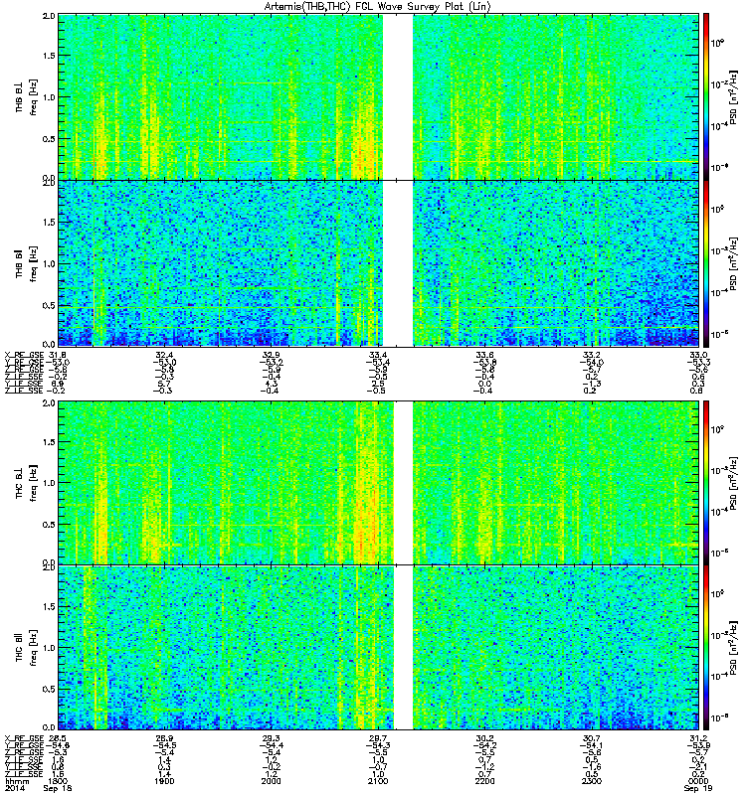Click the "2014" year label

[15, 788]
